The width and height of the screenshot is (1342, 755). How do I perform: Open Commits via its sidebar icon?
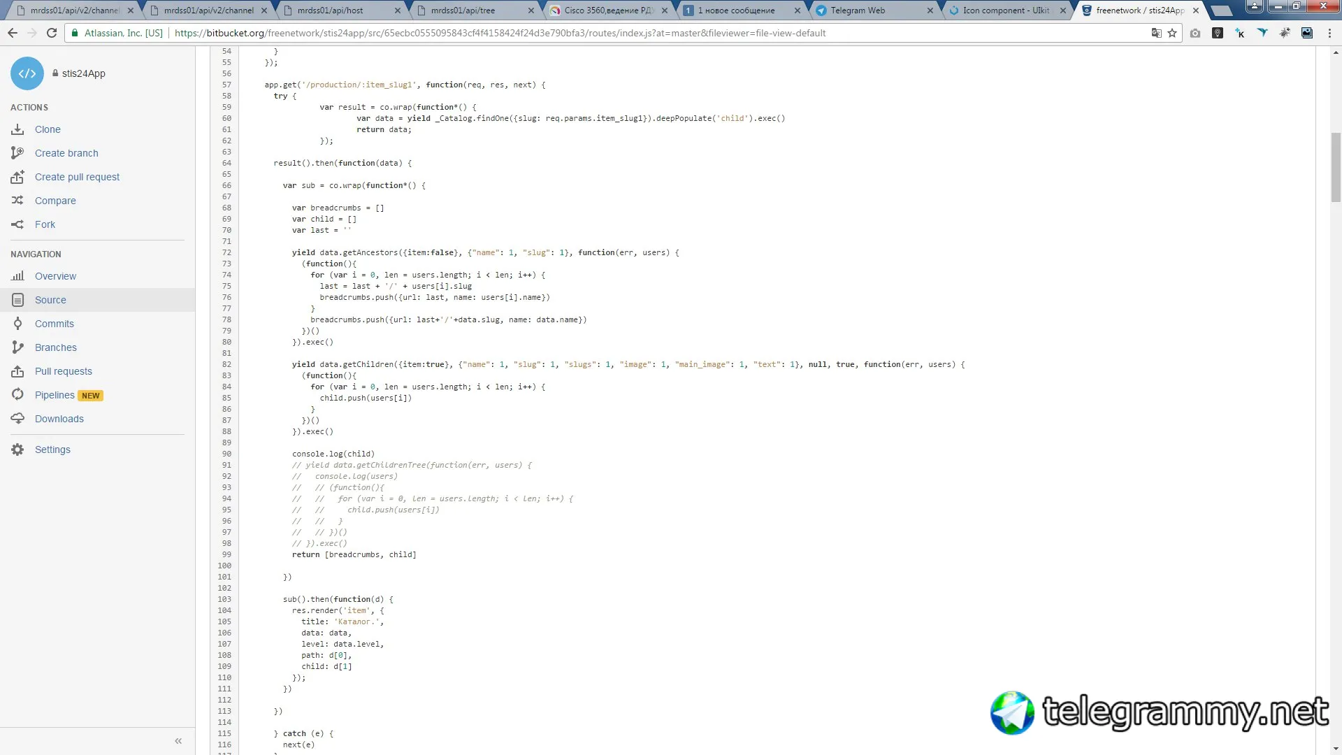click(17, 324)
